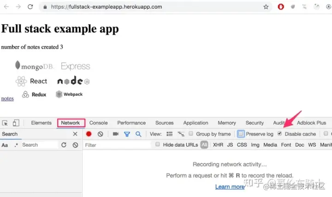Clear the network log with the ban icon
This screenshot has width=332, height=197.
[101, 134]
